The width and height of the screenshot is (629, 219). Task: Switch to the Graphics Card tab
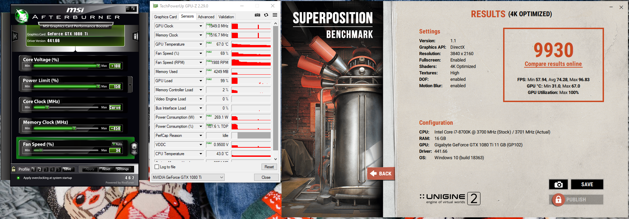[x=165, y=17]
